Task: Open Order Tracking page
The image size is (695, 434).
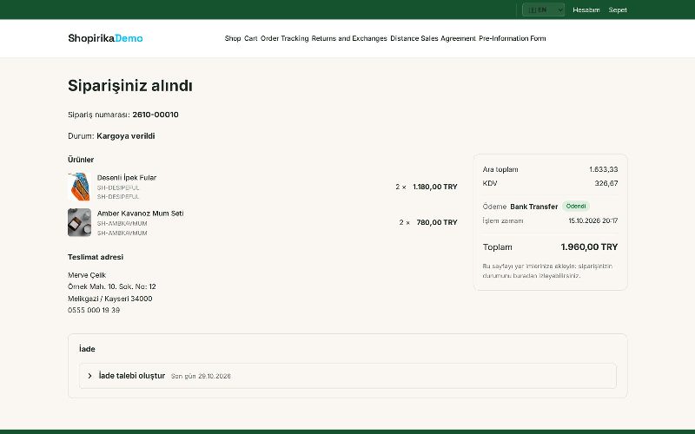Action: (285, 38)
